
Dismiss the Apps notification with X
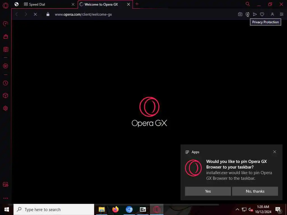pyautogui.click(x=275, y=152)
